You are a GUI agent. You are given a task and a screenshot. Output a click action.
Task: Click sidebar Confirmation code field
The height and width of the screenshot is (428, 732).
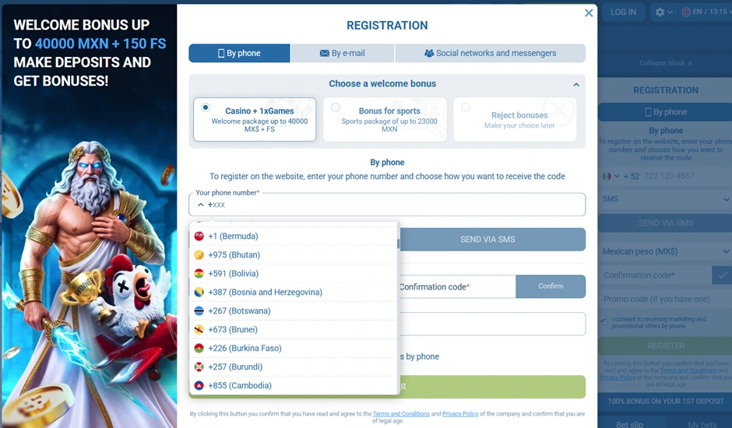click(655, 275)
